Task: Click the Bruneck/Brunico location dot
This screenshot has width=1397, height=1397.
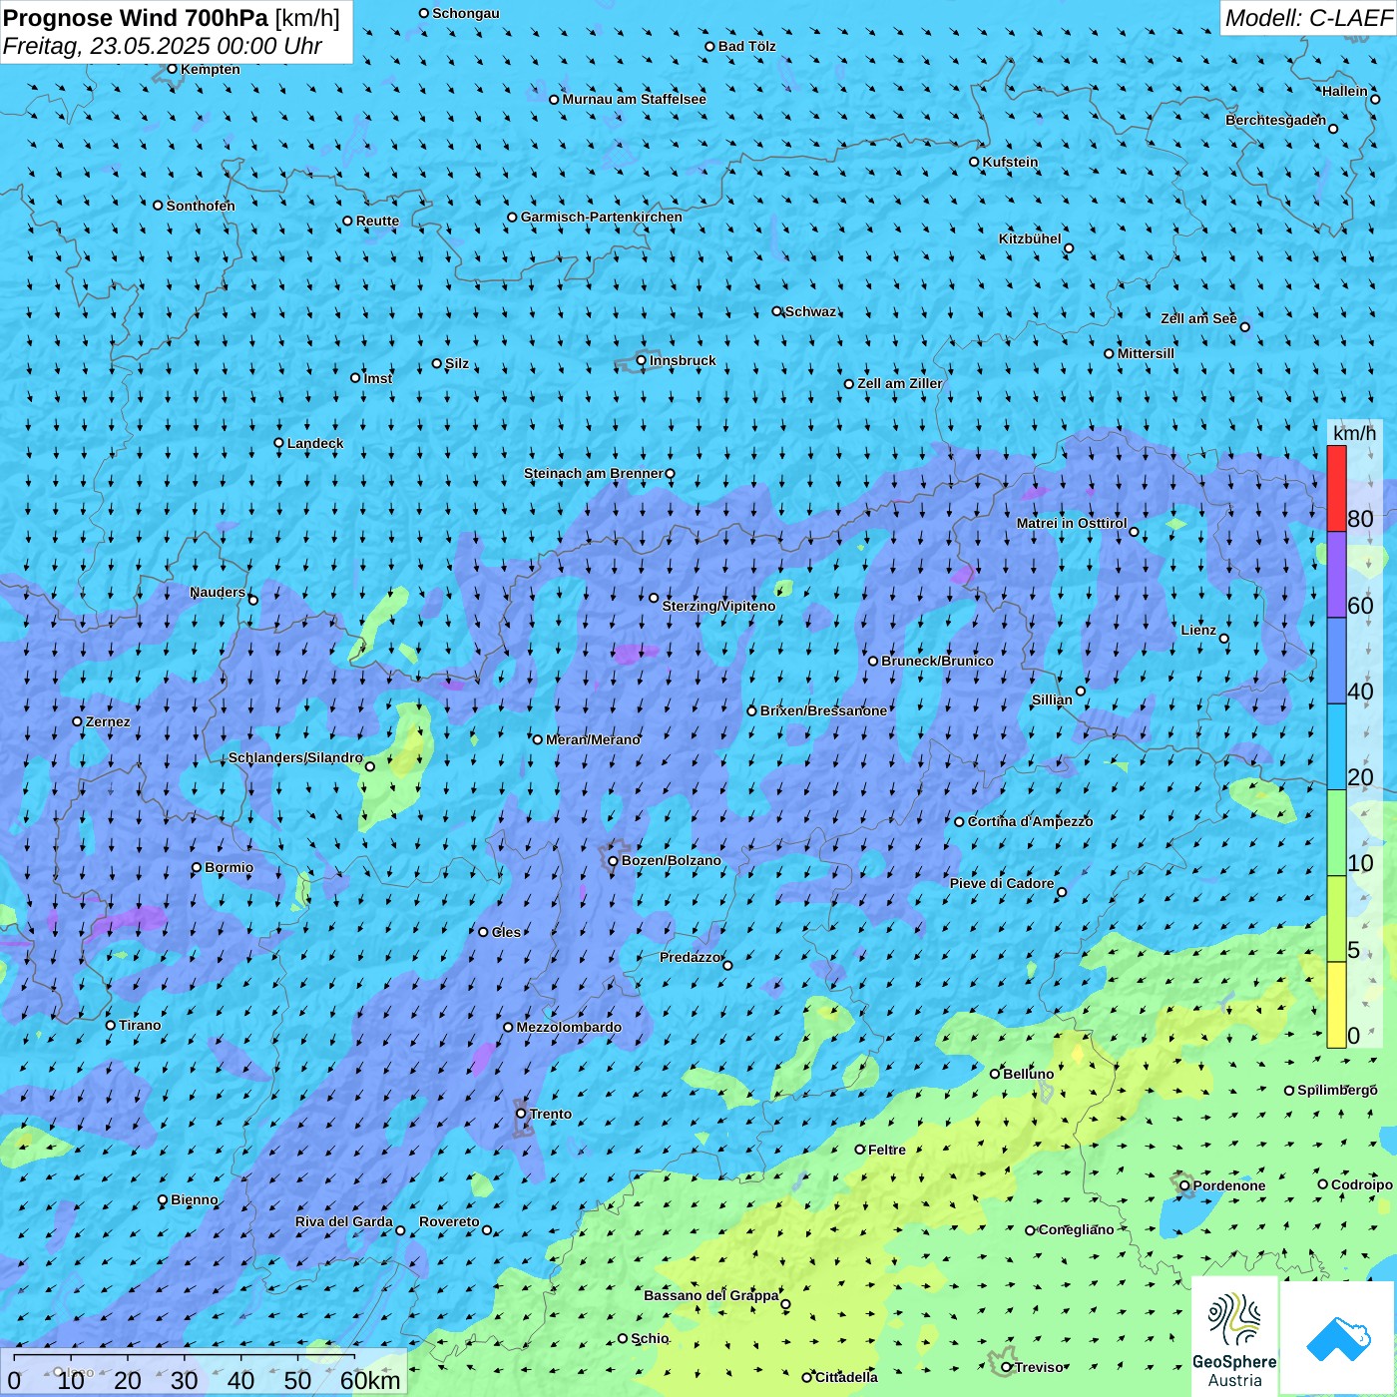Action: point(873,661)
